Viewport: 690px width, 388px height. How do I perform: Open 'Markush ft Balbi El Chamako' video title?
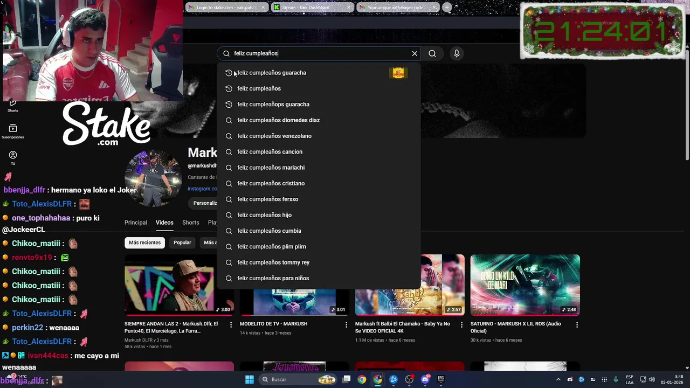[x=403, y=327]
